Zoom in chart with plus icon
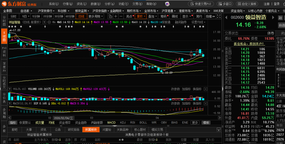This screenshot has height=144, width=285. click(x=116, y=16)
